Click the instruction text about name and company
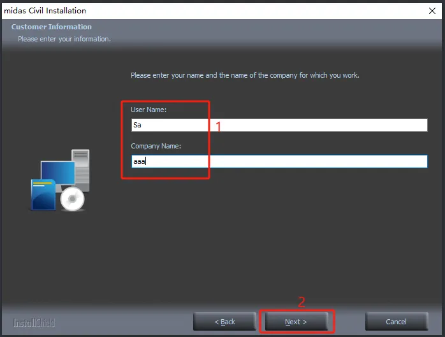The width and height of the screenshot is (445, 337). [x=245, y=75]
